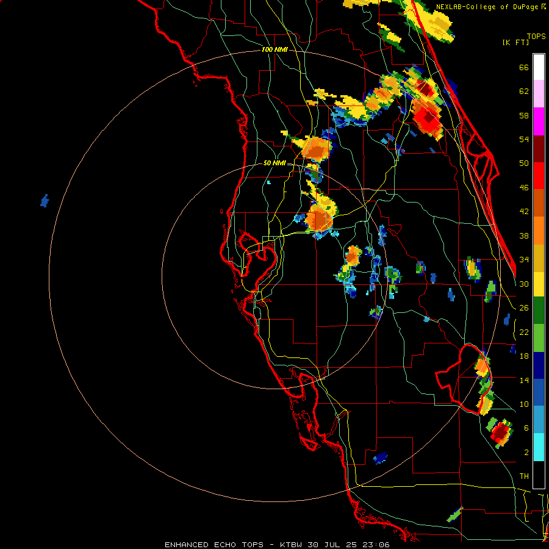Viewport: 549px width, 549px height.
Task: Pick the magenta legend swatch
Action: pos(539,121)
